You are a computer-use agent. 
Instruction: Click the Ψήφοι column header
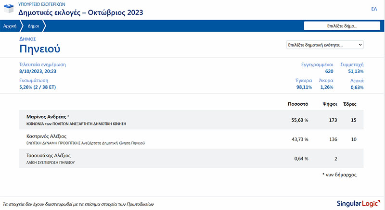pyautogui.click(x=329, y=104)
